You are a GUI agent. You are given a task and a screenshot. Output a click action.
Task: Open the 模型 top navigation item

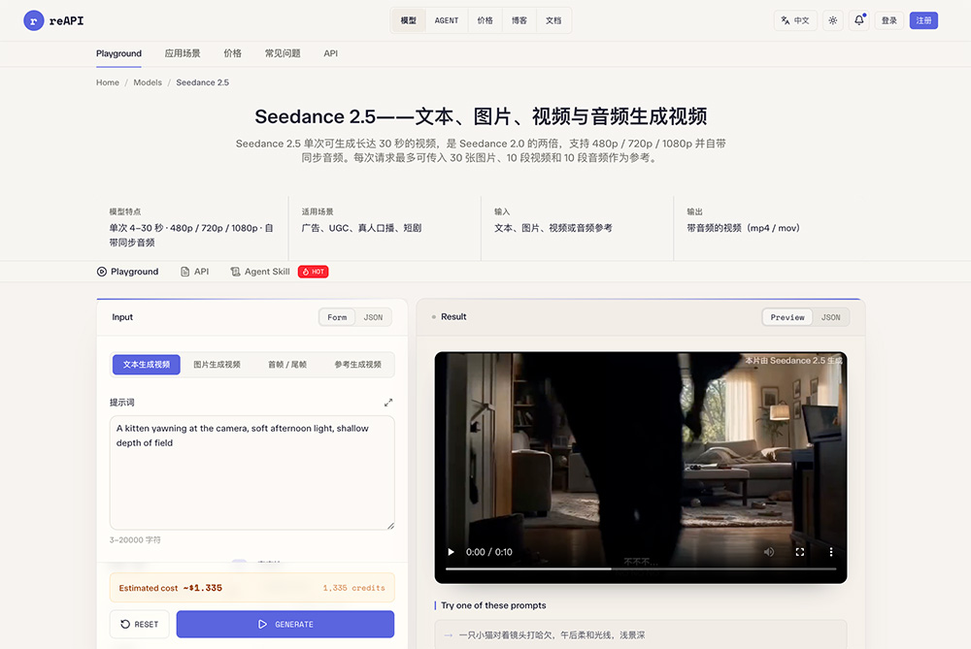tap(408, 20)
